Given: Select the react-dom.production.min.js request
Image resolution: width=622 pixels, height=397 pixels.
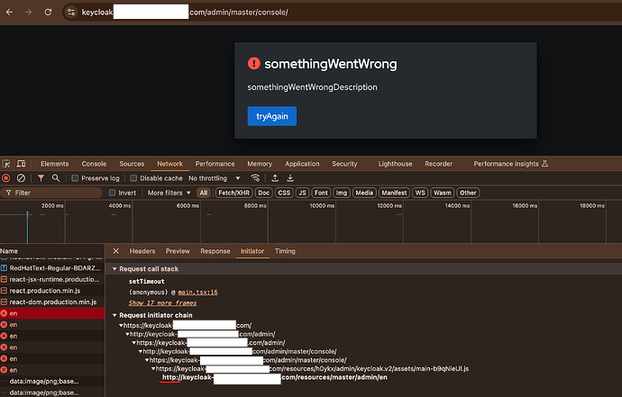Looking at the screenshot, I should 52,302.
